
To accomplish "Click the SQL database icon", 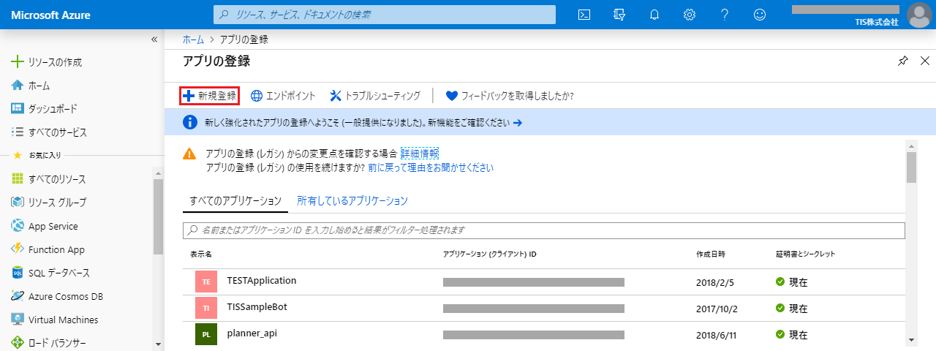I will coord(18,273).
